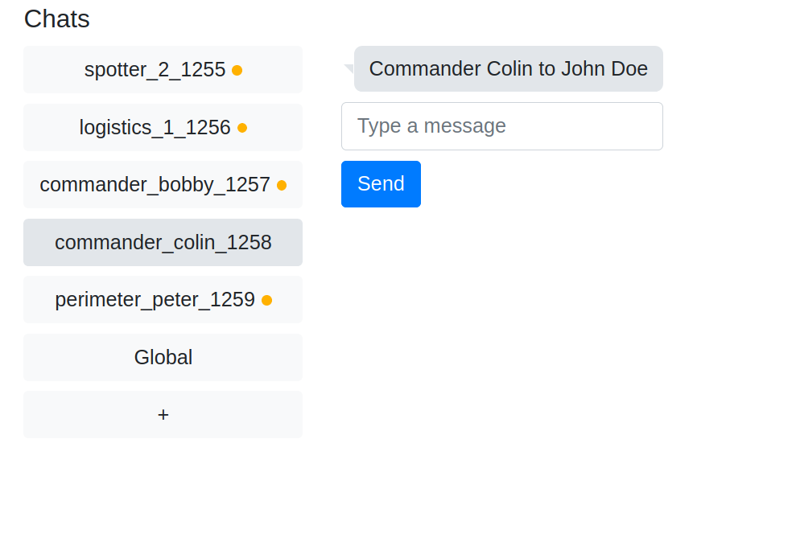The image size is (796, 550).
Task: Click the small triangle beside the chat header
Action: (348, 68)
